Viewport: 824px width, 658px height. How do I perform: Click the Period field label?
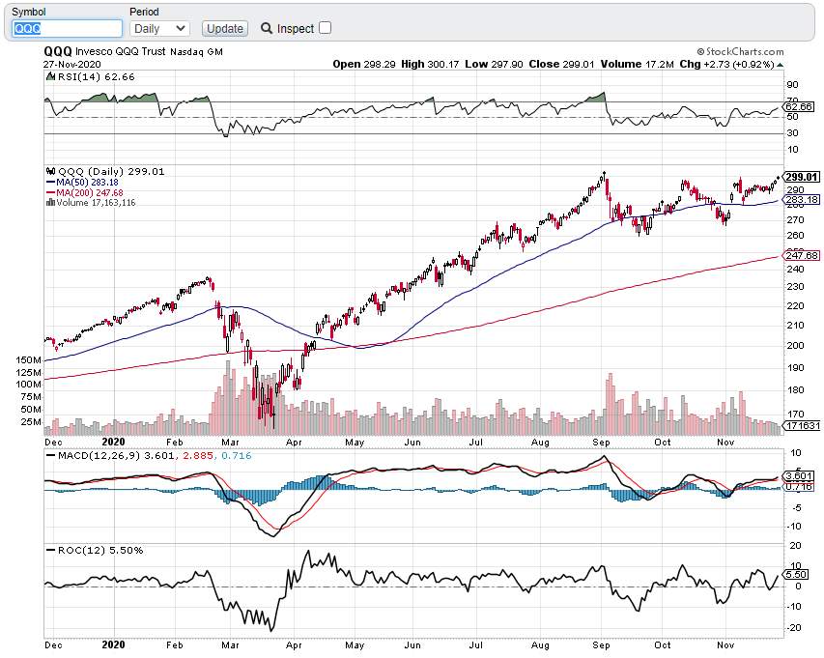(x=144, y=12)
